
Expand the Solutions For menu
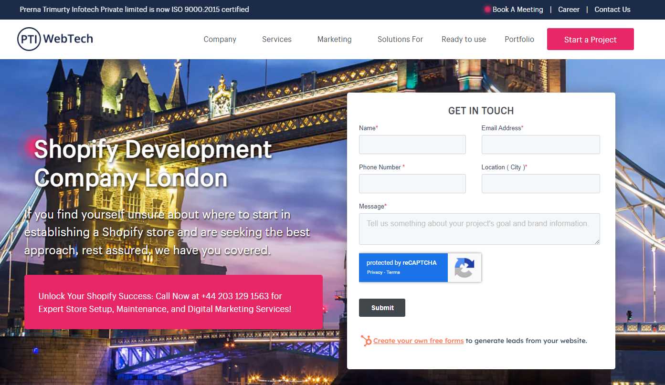pos(400,40)
